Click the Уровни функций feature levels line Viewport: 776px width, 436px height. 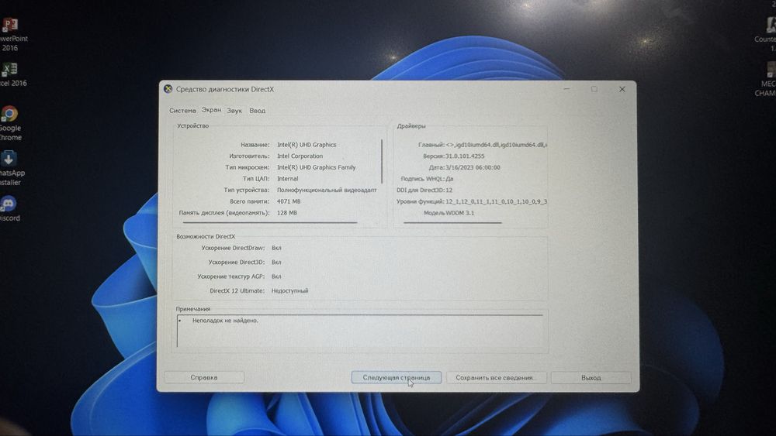pyautogui.click(x=471, y=201)
